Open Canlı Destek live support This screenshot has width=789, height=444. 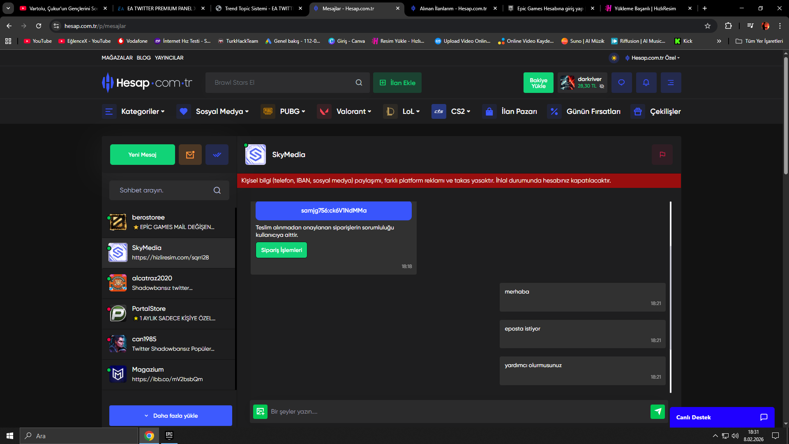pyautogui.click(x=722, y=417)
